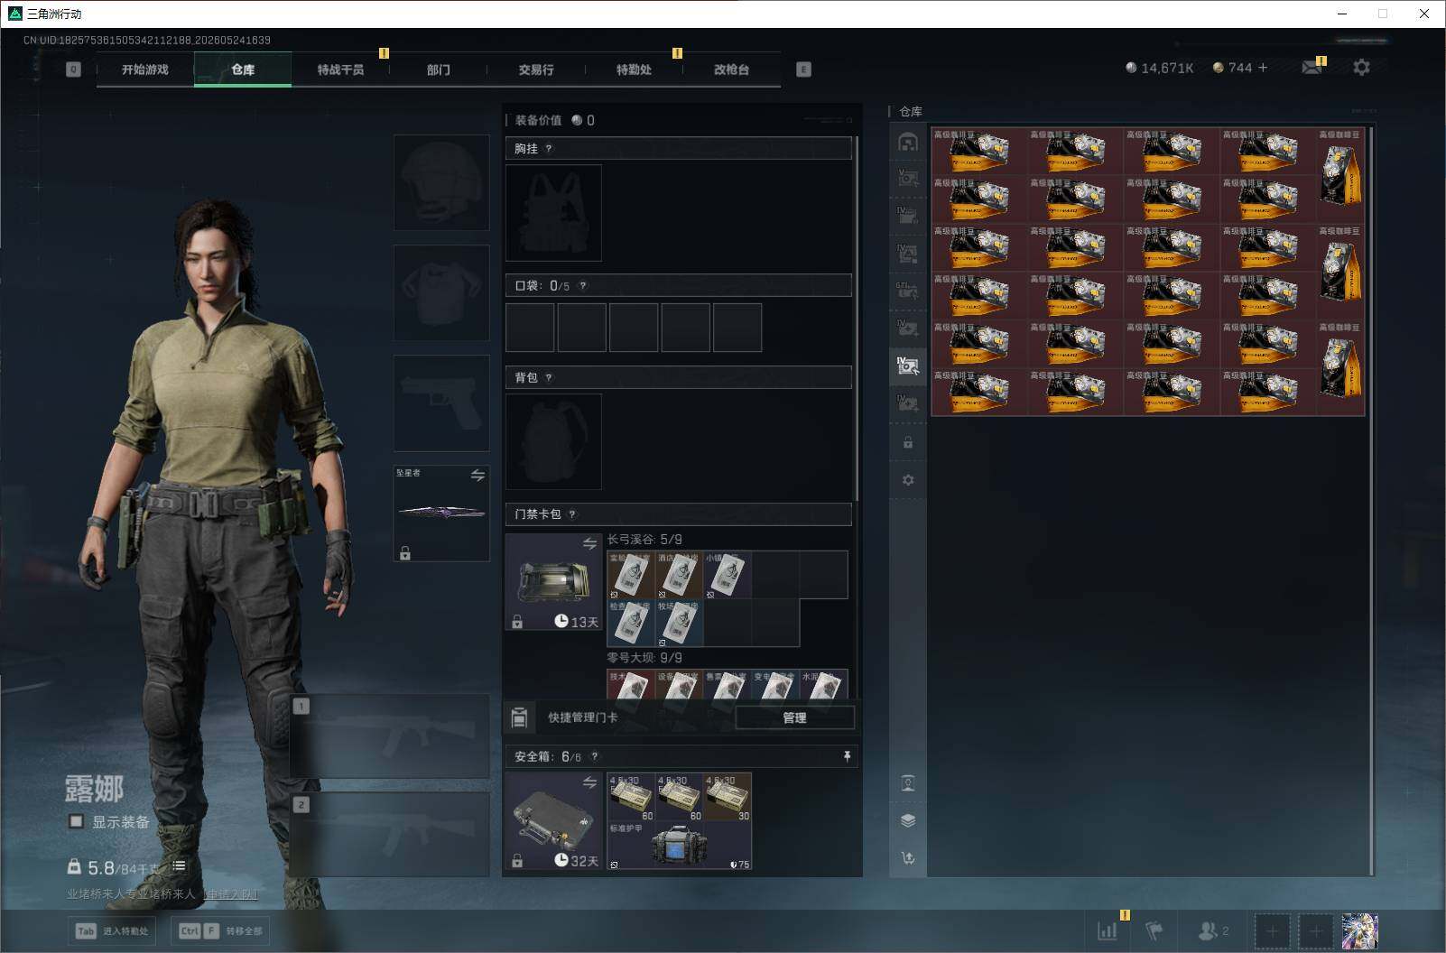The image size is (1446, 953).
Task: Toggle the 显示装备 checkbox
Action: point(77,821)
